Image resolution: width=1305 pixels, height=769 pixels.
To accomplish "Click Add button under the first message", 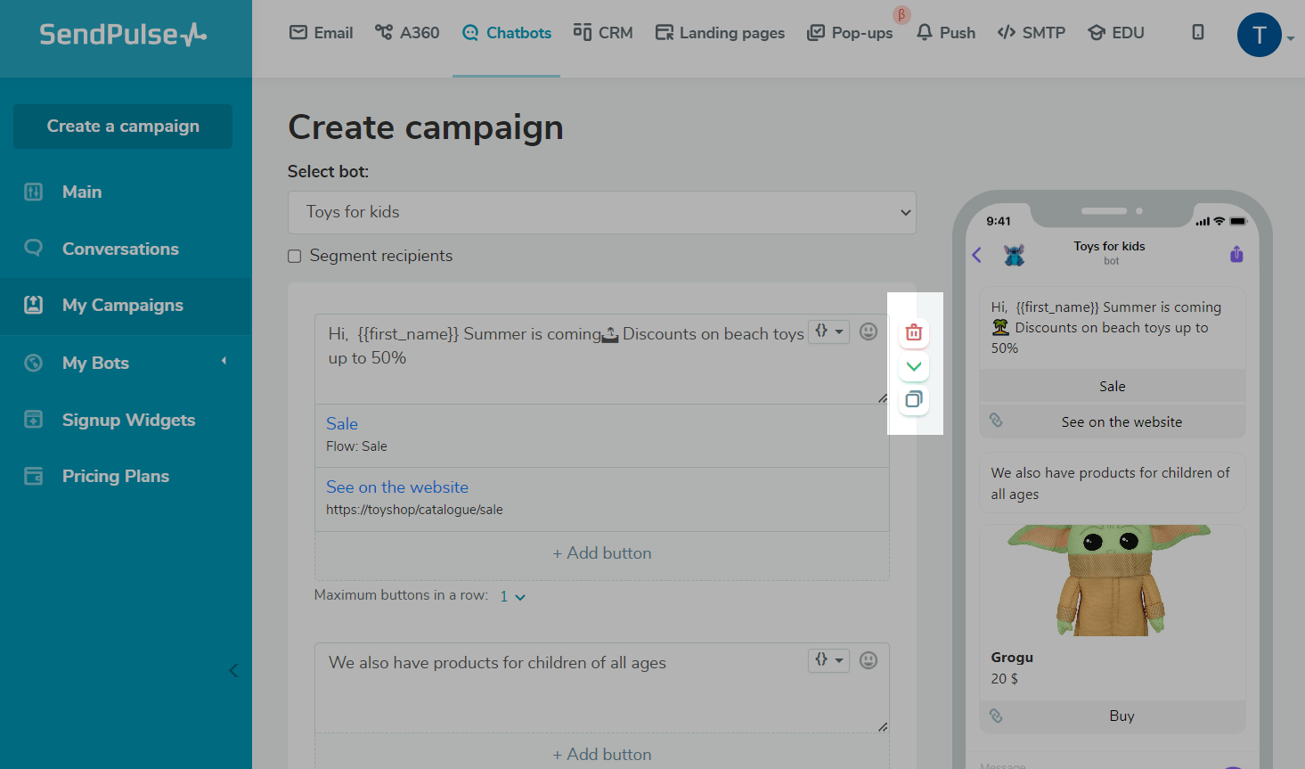I will tap(602, 553).
